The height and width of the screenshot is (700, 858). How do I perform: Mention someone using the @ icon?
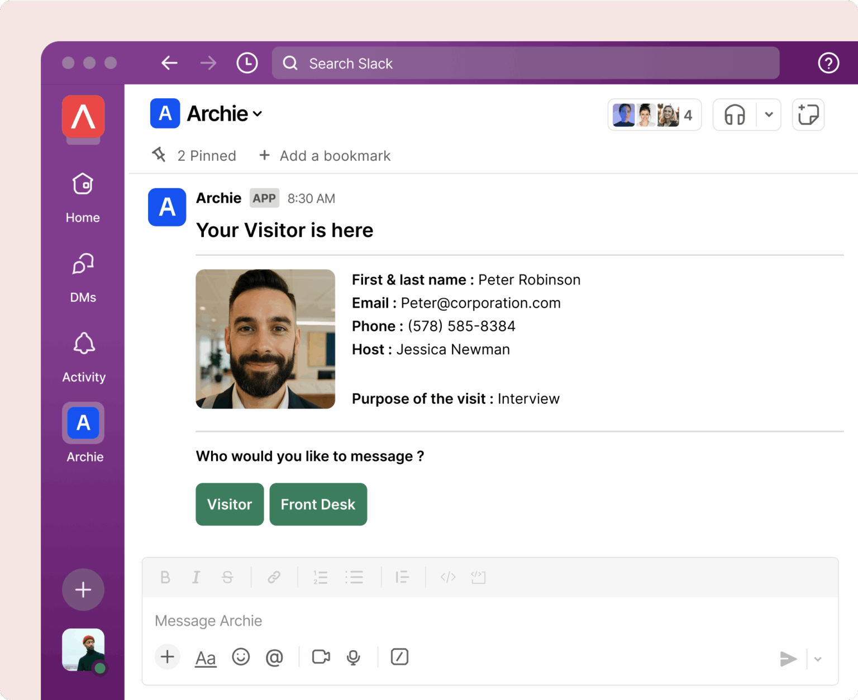pos(274,657)
